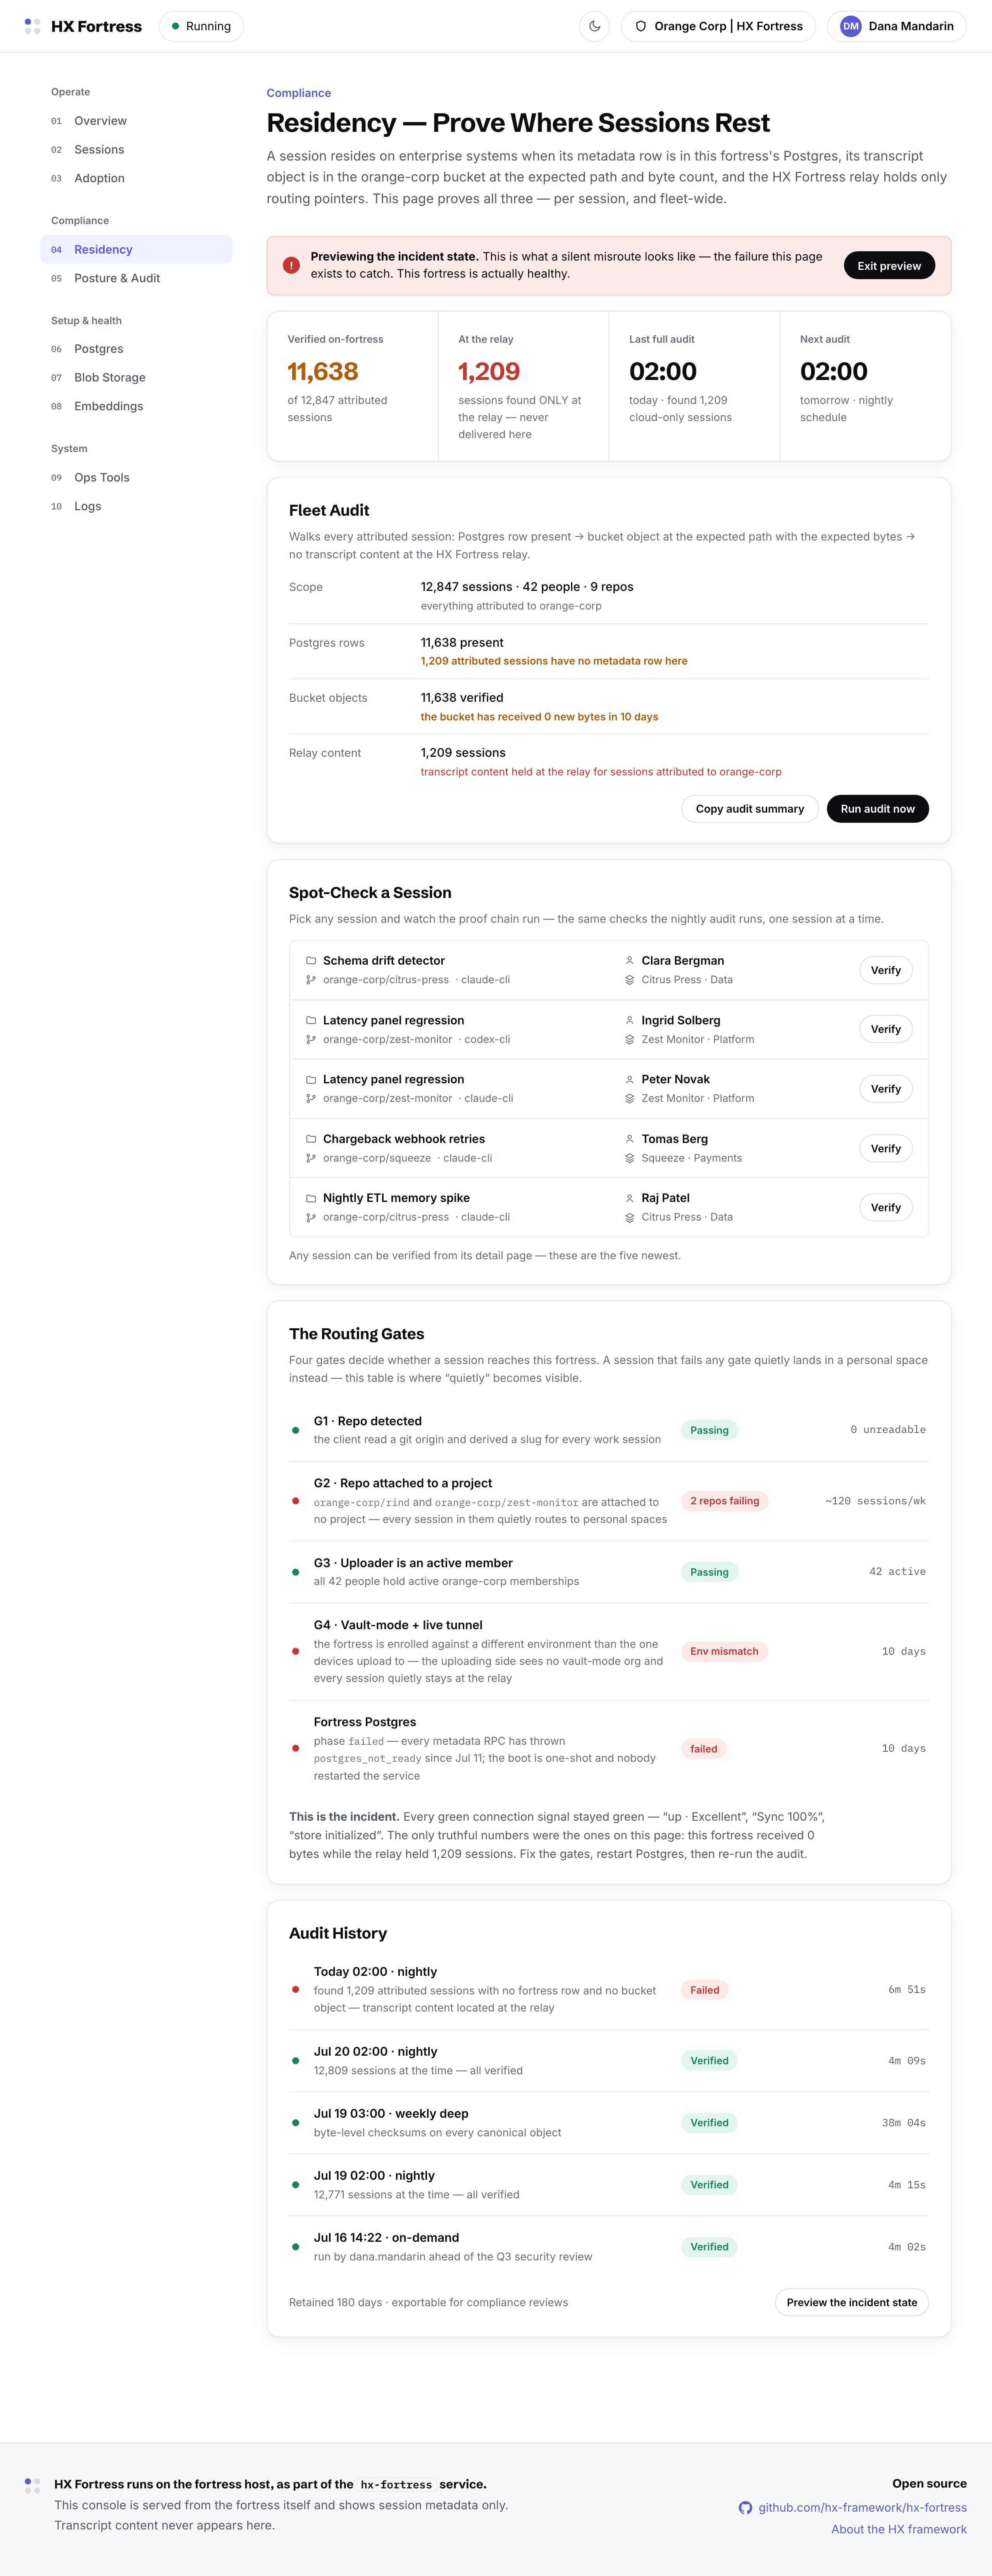Click the GitHub icon in the footer

coord(745,2507)
